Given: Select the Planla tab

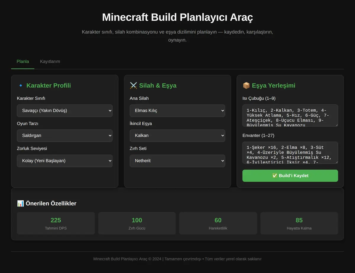Looking at the screenshot, I should point(23,62).
